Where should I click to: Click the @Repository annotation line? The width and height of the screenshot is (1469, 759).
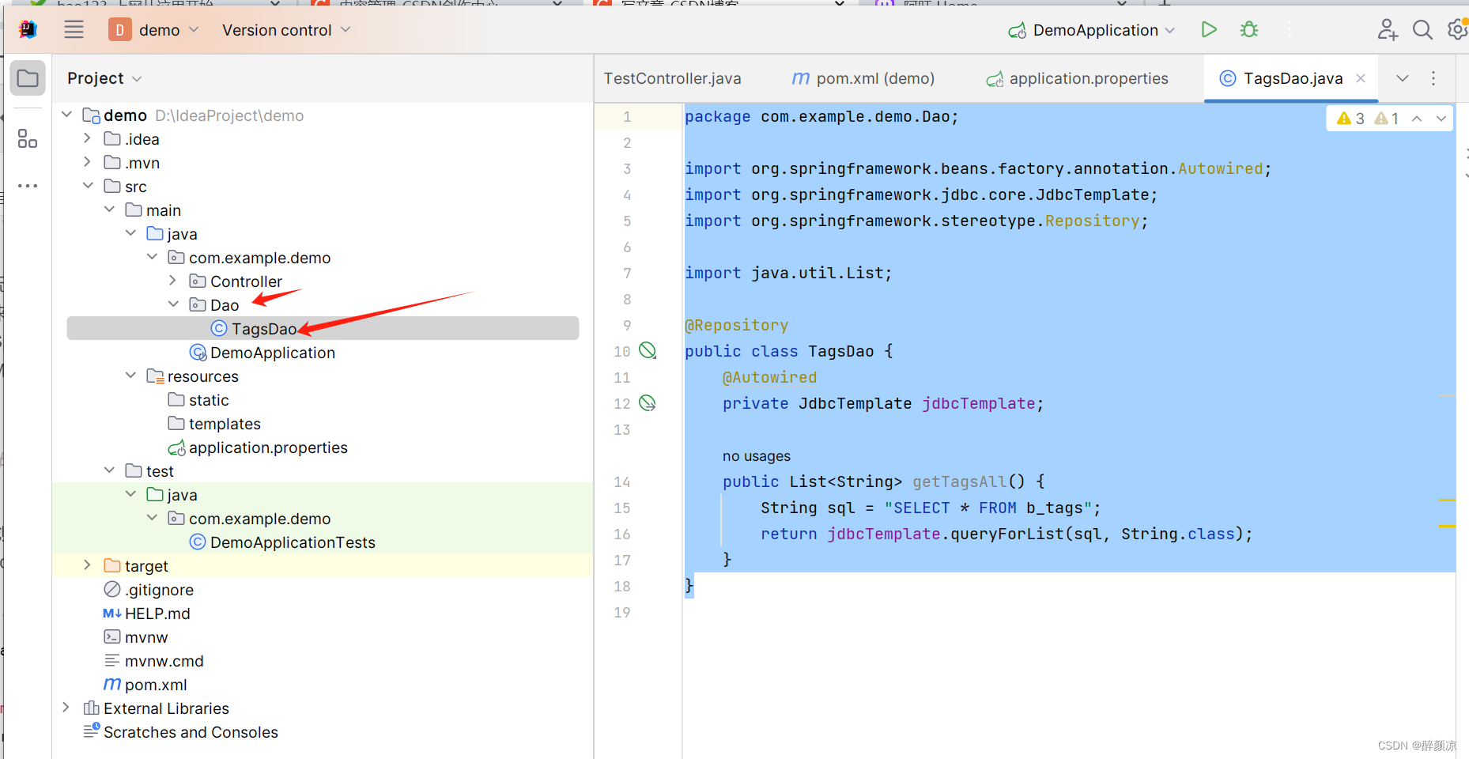coord(737,325)
